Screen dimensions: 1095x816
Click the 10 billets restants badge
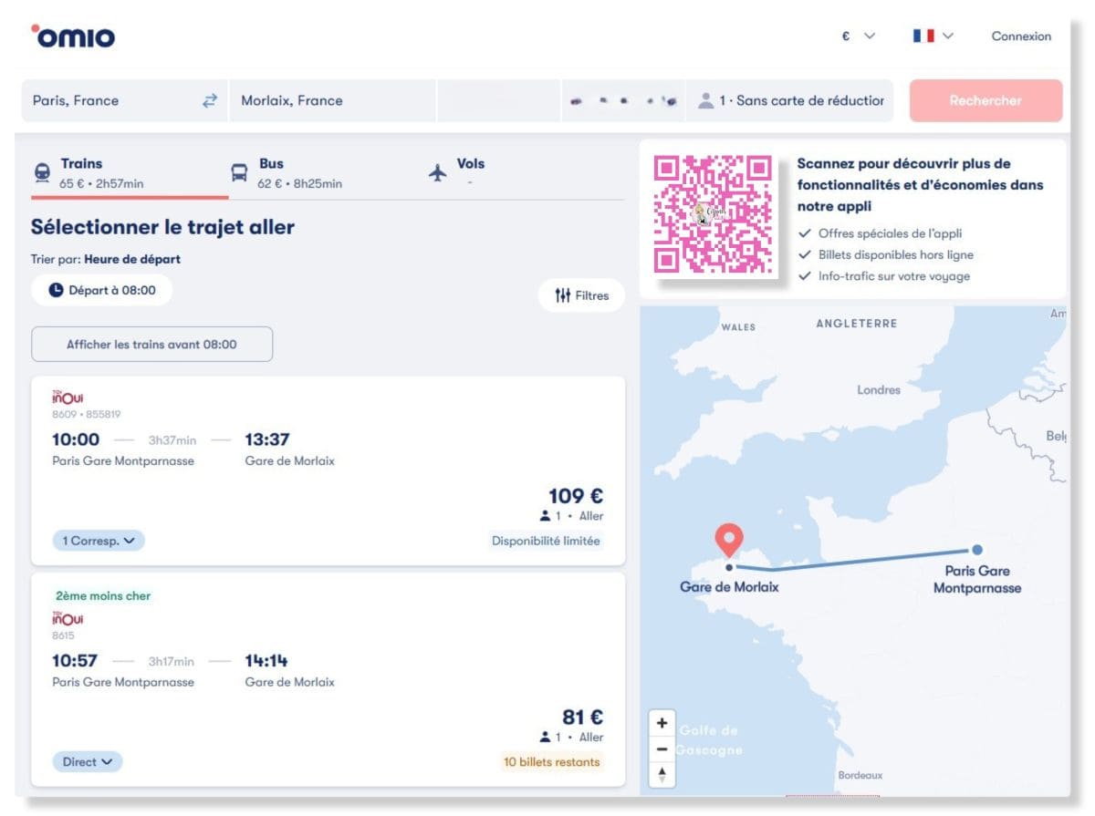click(551, 761)
